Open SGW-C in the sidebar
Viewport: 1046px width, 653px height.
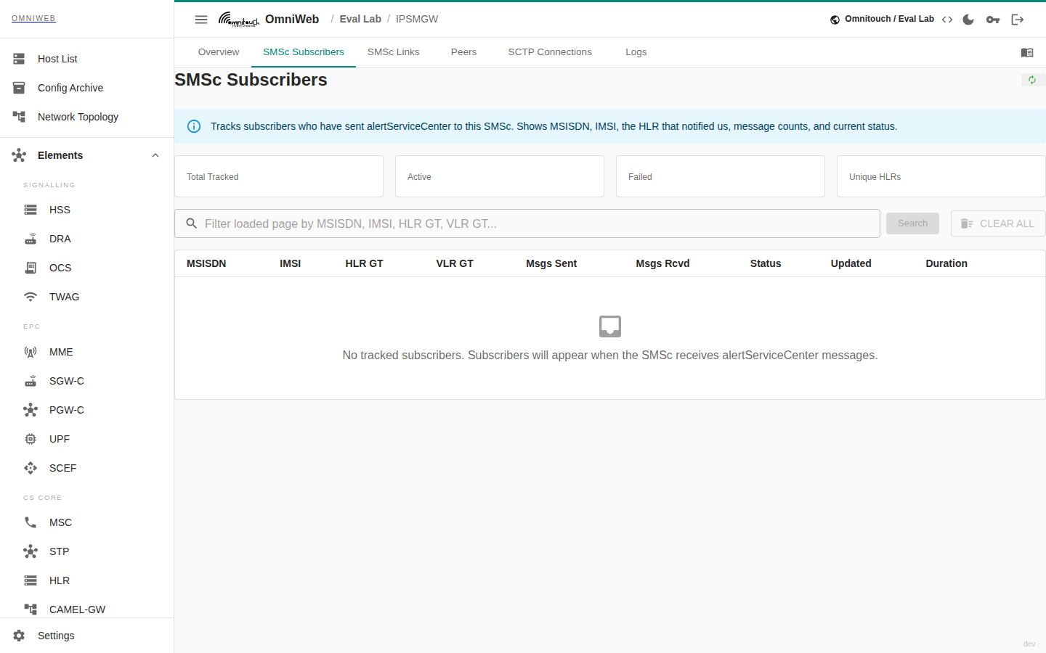[x=87, y=381]
